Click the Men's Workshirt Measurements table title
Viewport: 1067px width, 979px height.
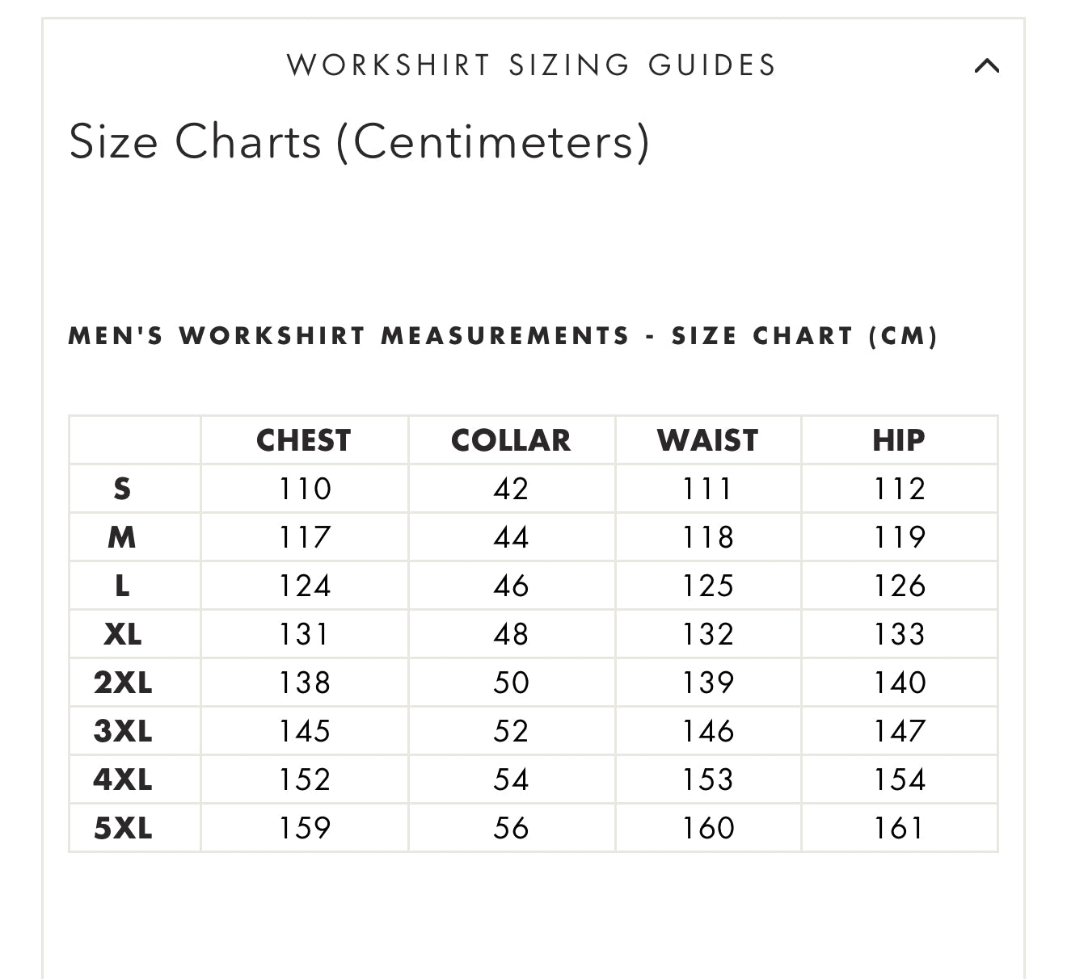tap(503, 336)
